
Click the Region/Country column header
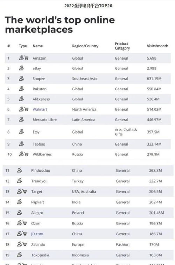coord(85,46)
